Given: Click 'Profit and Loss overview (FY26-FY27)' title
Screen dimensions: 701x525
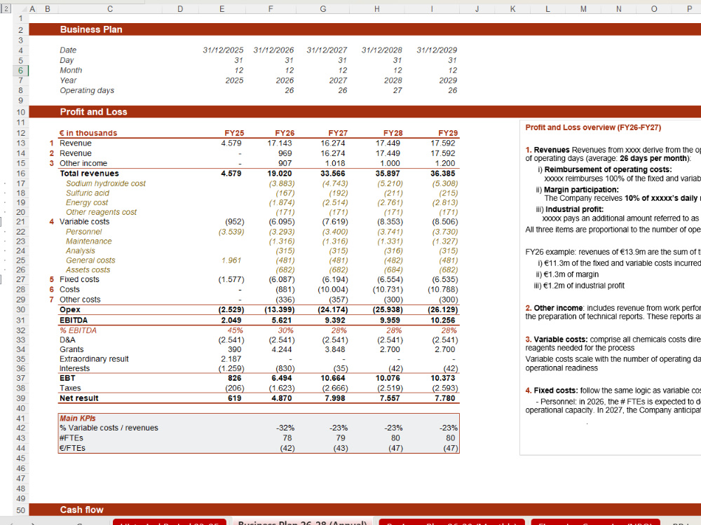Looking at the screenshot, I should tap(593, 127).
